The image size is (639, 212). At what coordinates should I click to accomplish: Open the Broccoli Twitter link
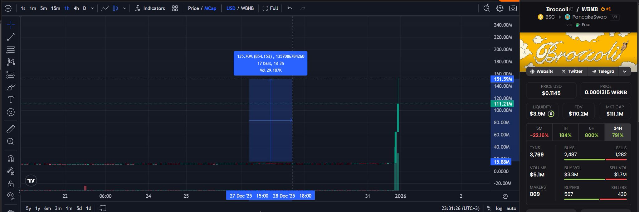(x=572, y=71)
